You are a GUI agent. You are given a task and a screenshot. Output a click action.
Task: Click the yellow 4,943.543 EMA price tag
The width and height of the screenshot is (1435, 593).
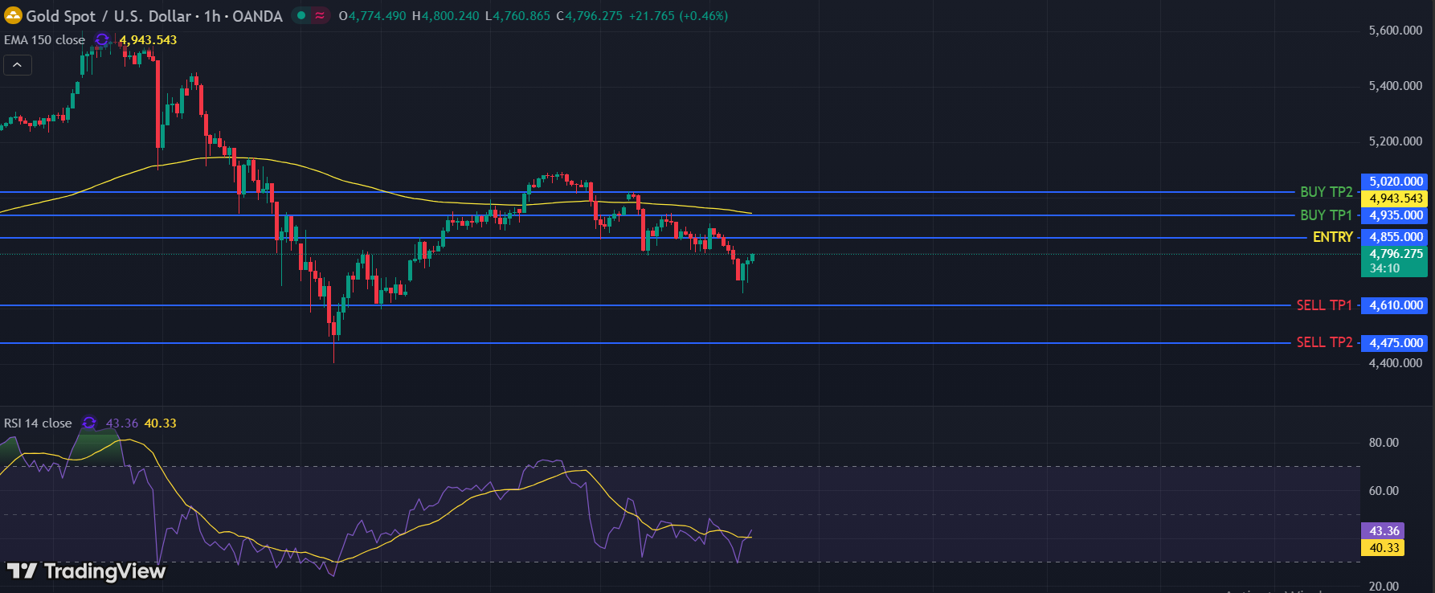[x=1394, y=198]
